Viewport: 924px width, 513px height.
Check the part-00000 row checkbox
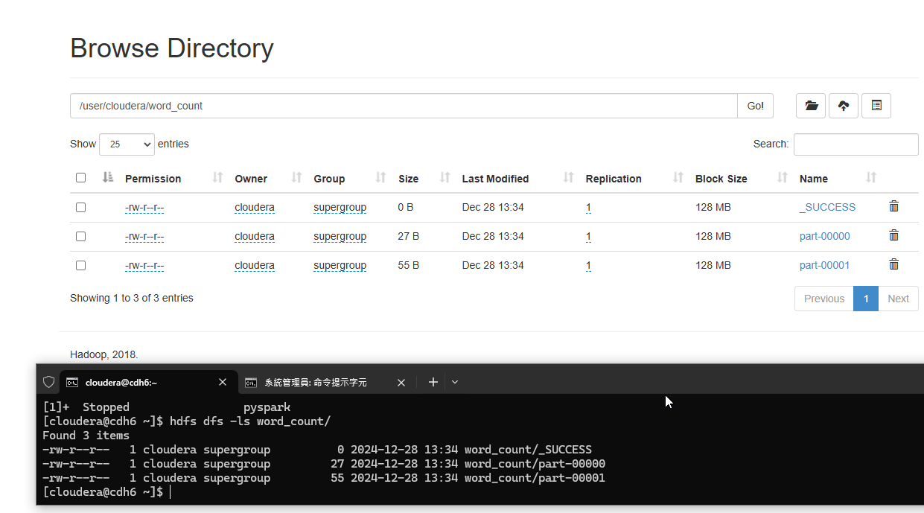[x=80, y=236]
